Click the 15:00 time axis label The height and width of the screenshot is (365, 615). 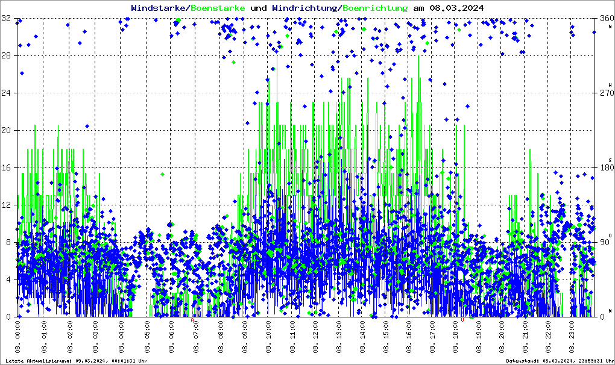tap(386, 337)
